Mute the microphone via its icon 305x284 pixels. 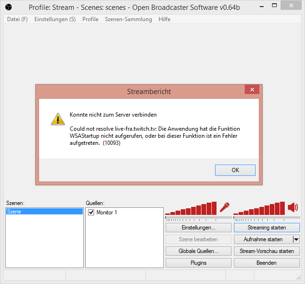pyautogui.click(x=225, y=207)
